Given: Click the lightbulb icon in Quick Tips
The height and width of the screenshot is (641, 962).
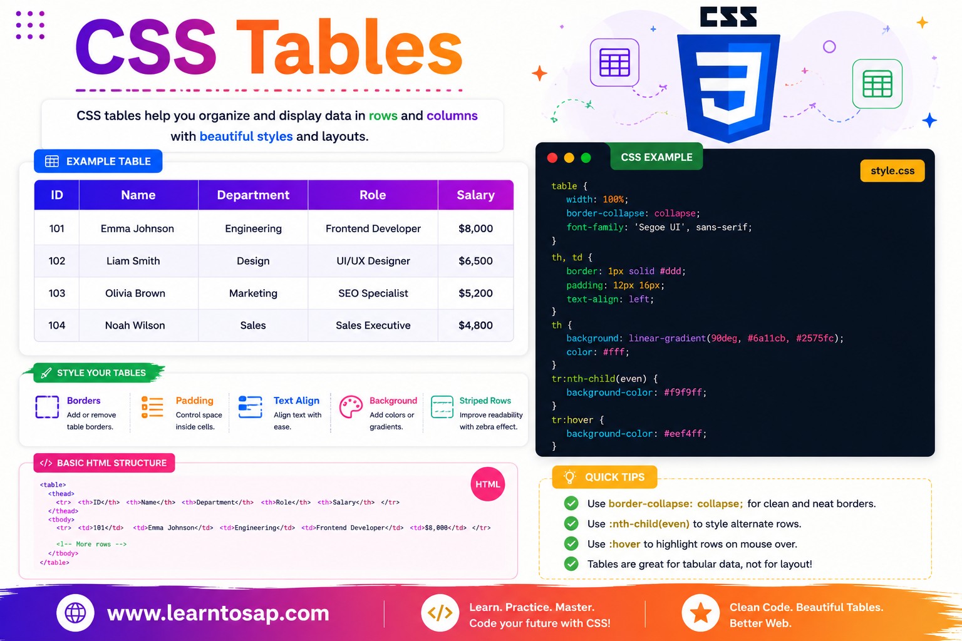Looking at the screenshot, I should [569, 477].
